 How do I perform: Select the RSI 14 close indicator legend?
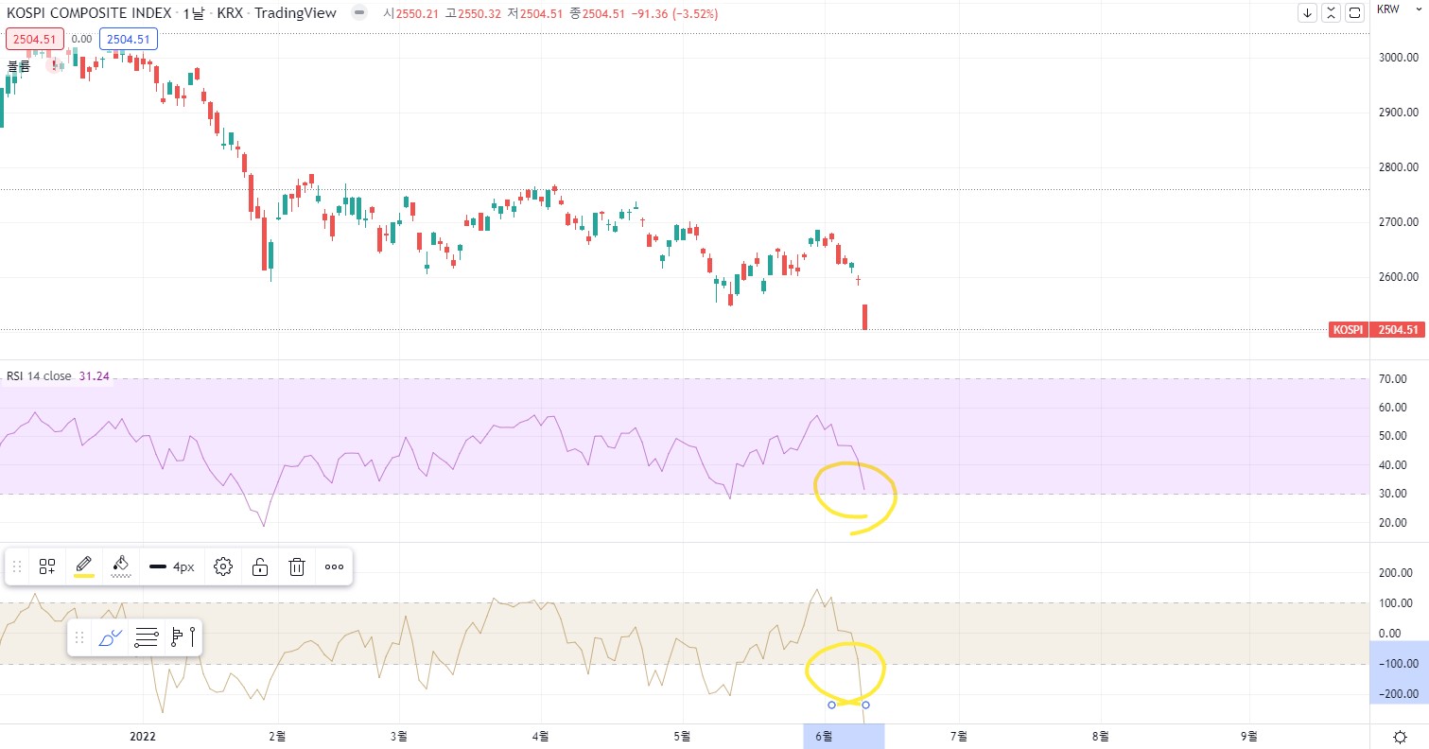click(39, 376)
